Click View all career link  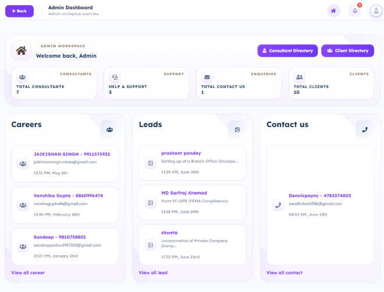point(28,273)
